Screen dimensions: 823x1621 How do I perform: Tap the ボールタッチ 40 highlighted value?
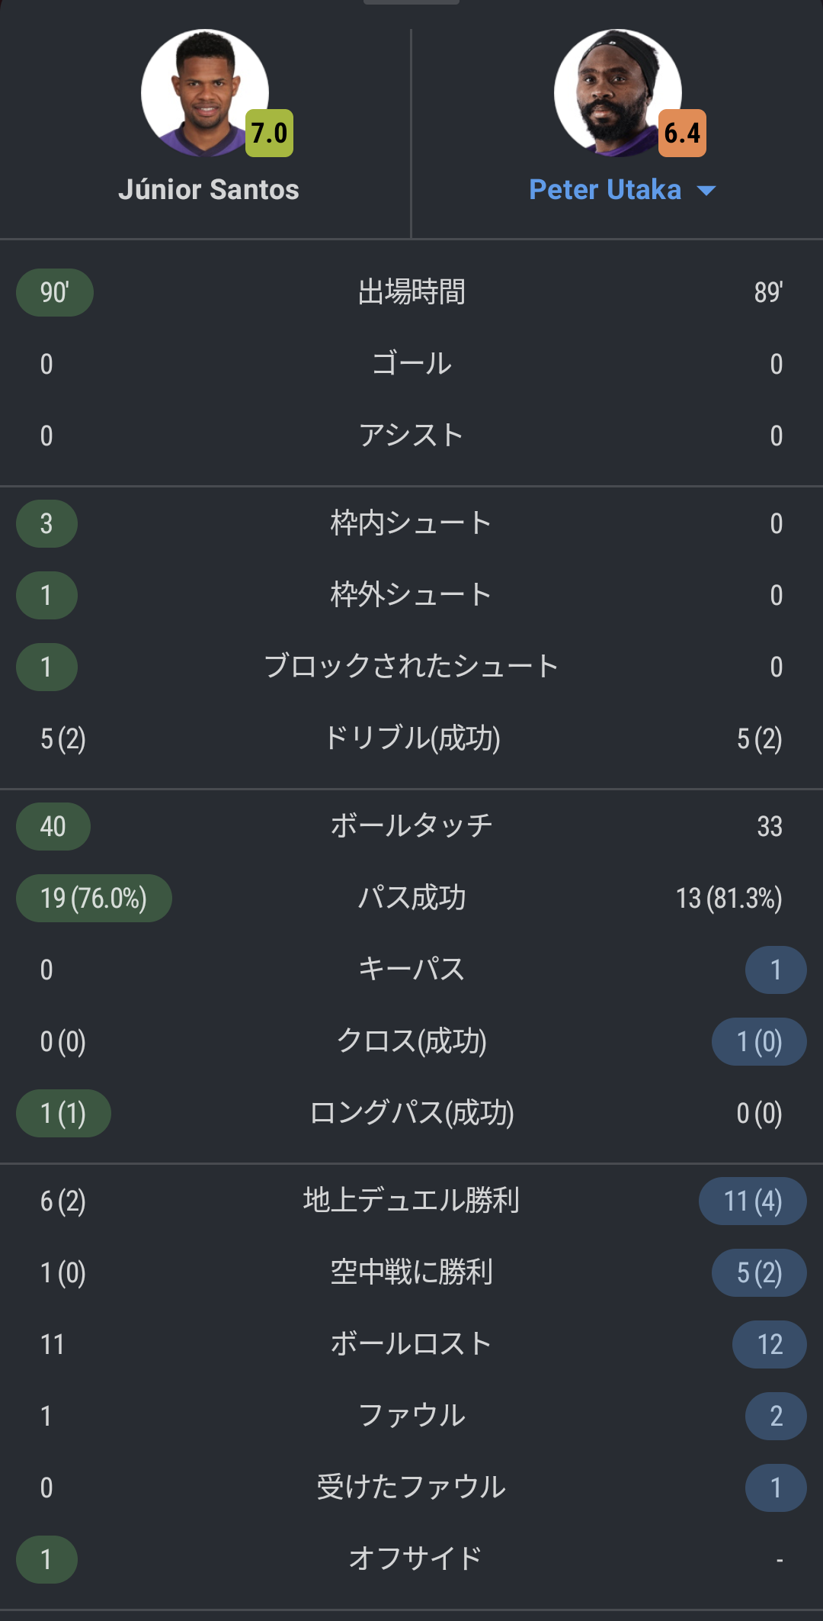point(53,826)
